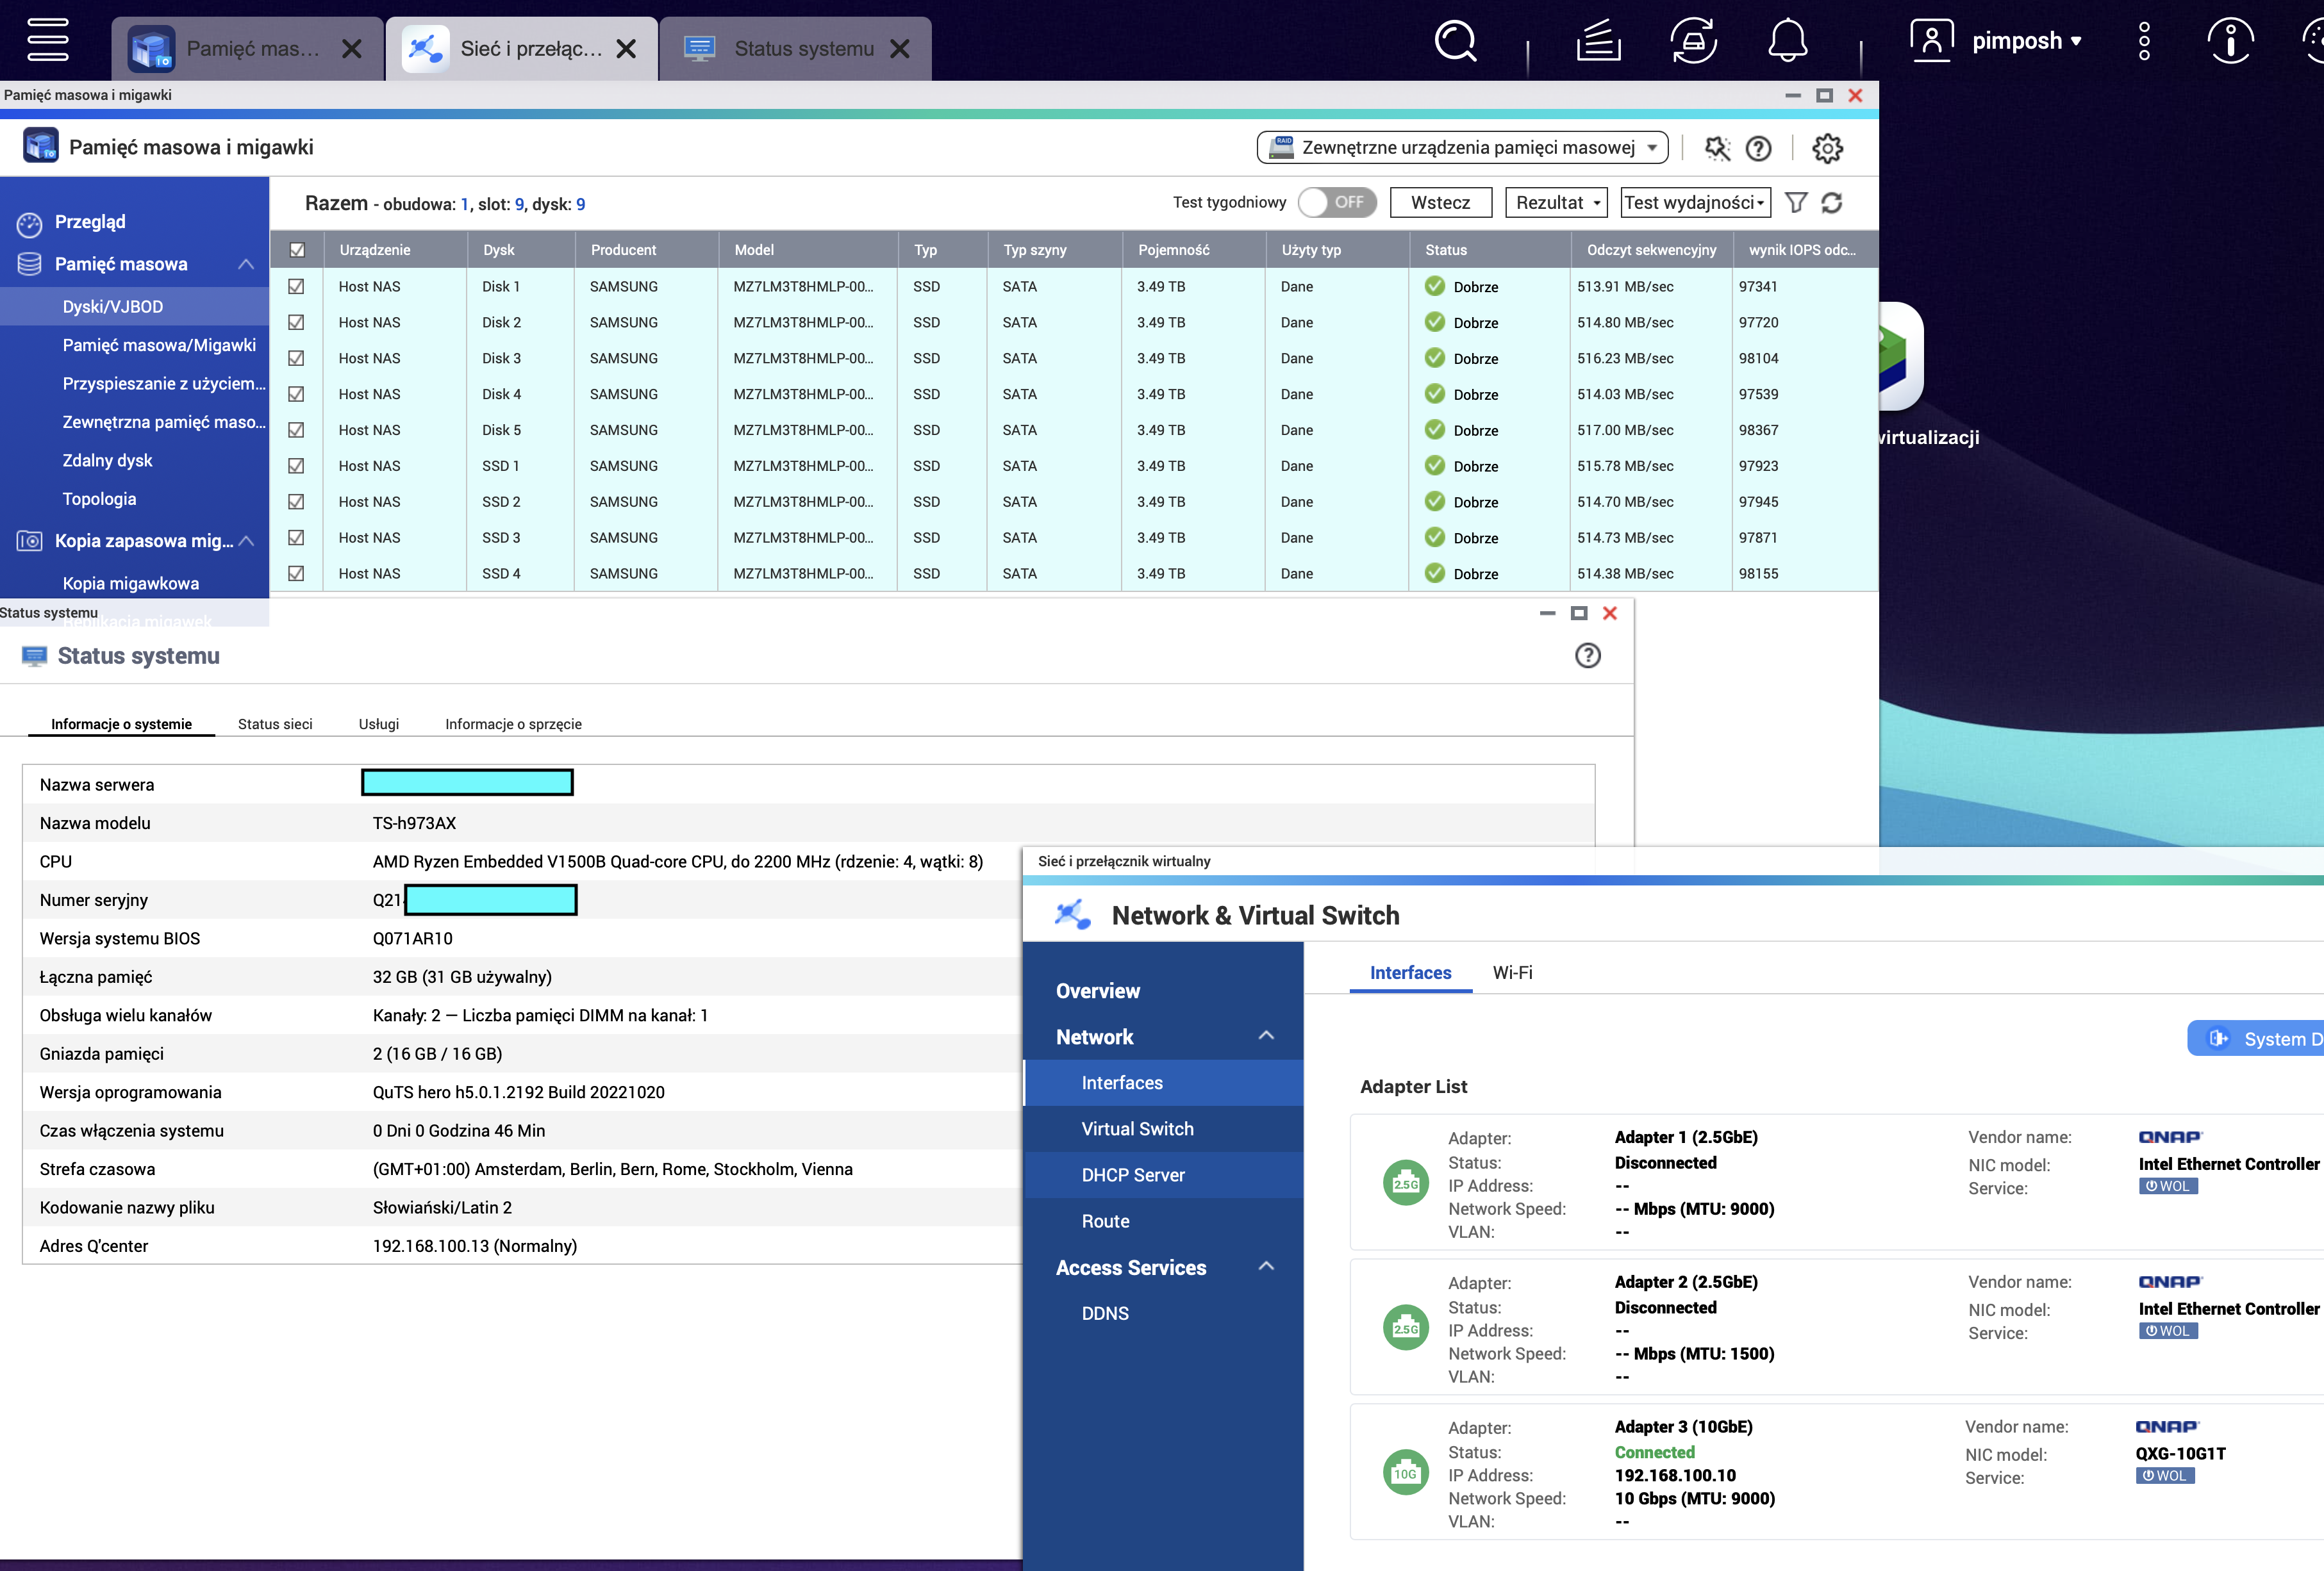The width and height of the screenshot is (2324, 1571).
Task: Close the Sieć i przełącznik taskbar tab
Action: pyautogui.click(x=626, y=49)
